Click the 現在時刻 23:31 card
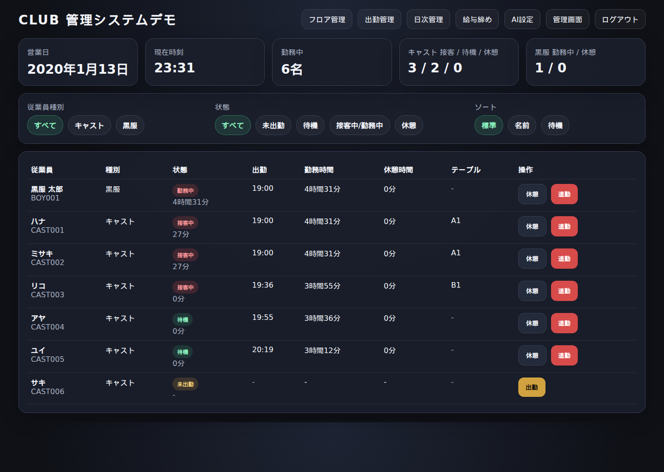 point(205,62)
